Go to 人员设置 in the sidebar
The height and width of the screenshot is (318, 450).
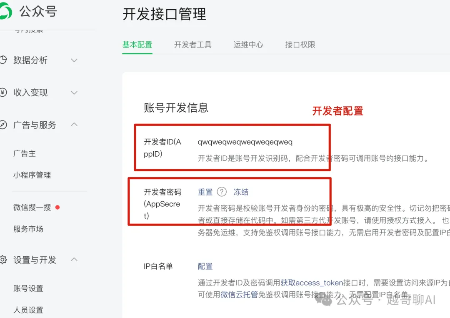pos(28,310)
